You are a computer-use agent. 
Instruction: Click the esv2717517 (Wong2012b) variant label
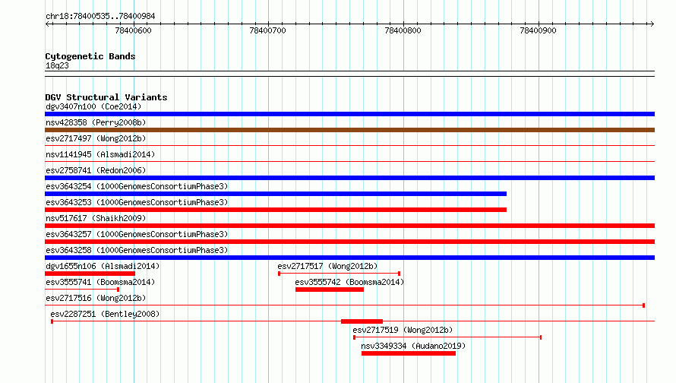pyautogui.click(x=327, y=266)
